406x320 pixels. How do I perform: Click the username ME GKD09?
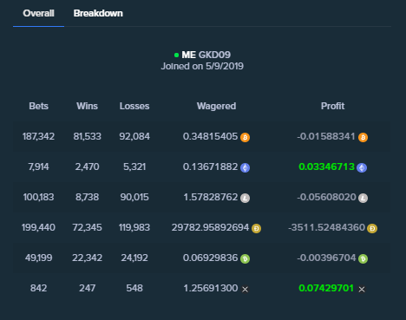pos(206,55)
